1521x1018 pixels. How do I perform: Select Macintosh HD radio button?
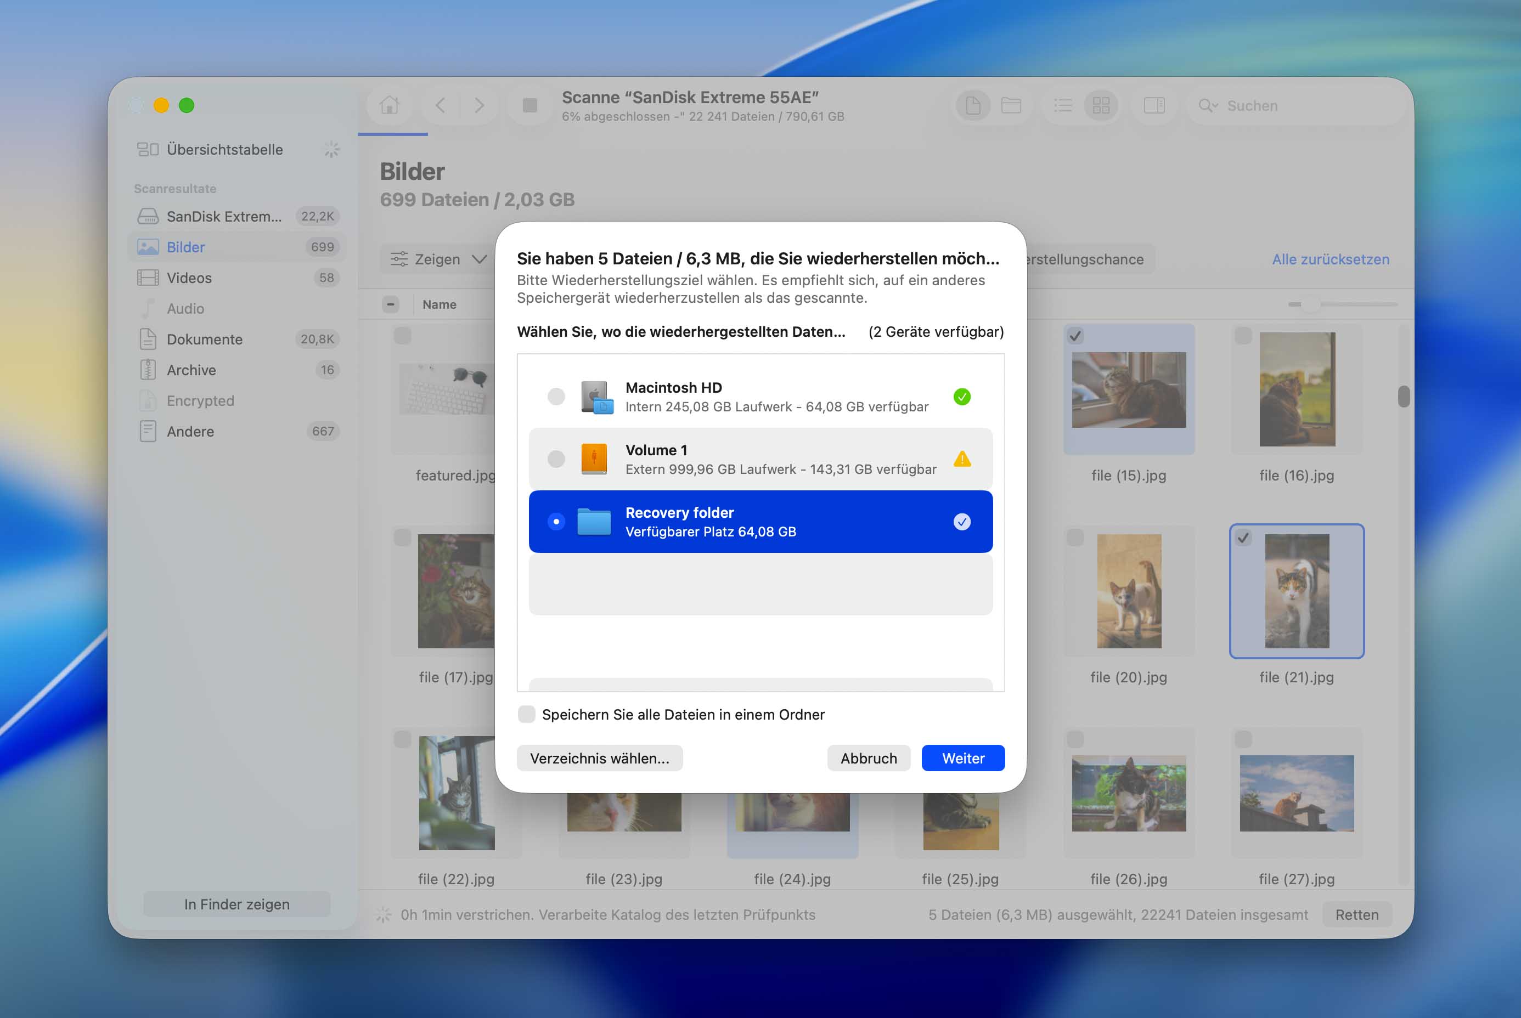coord(556,397)
